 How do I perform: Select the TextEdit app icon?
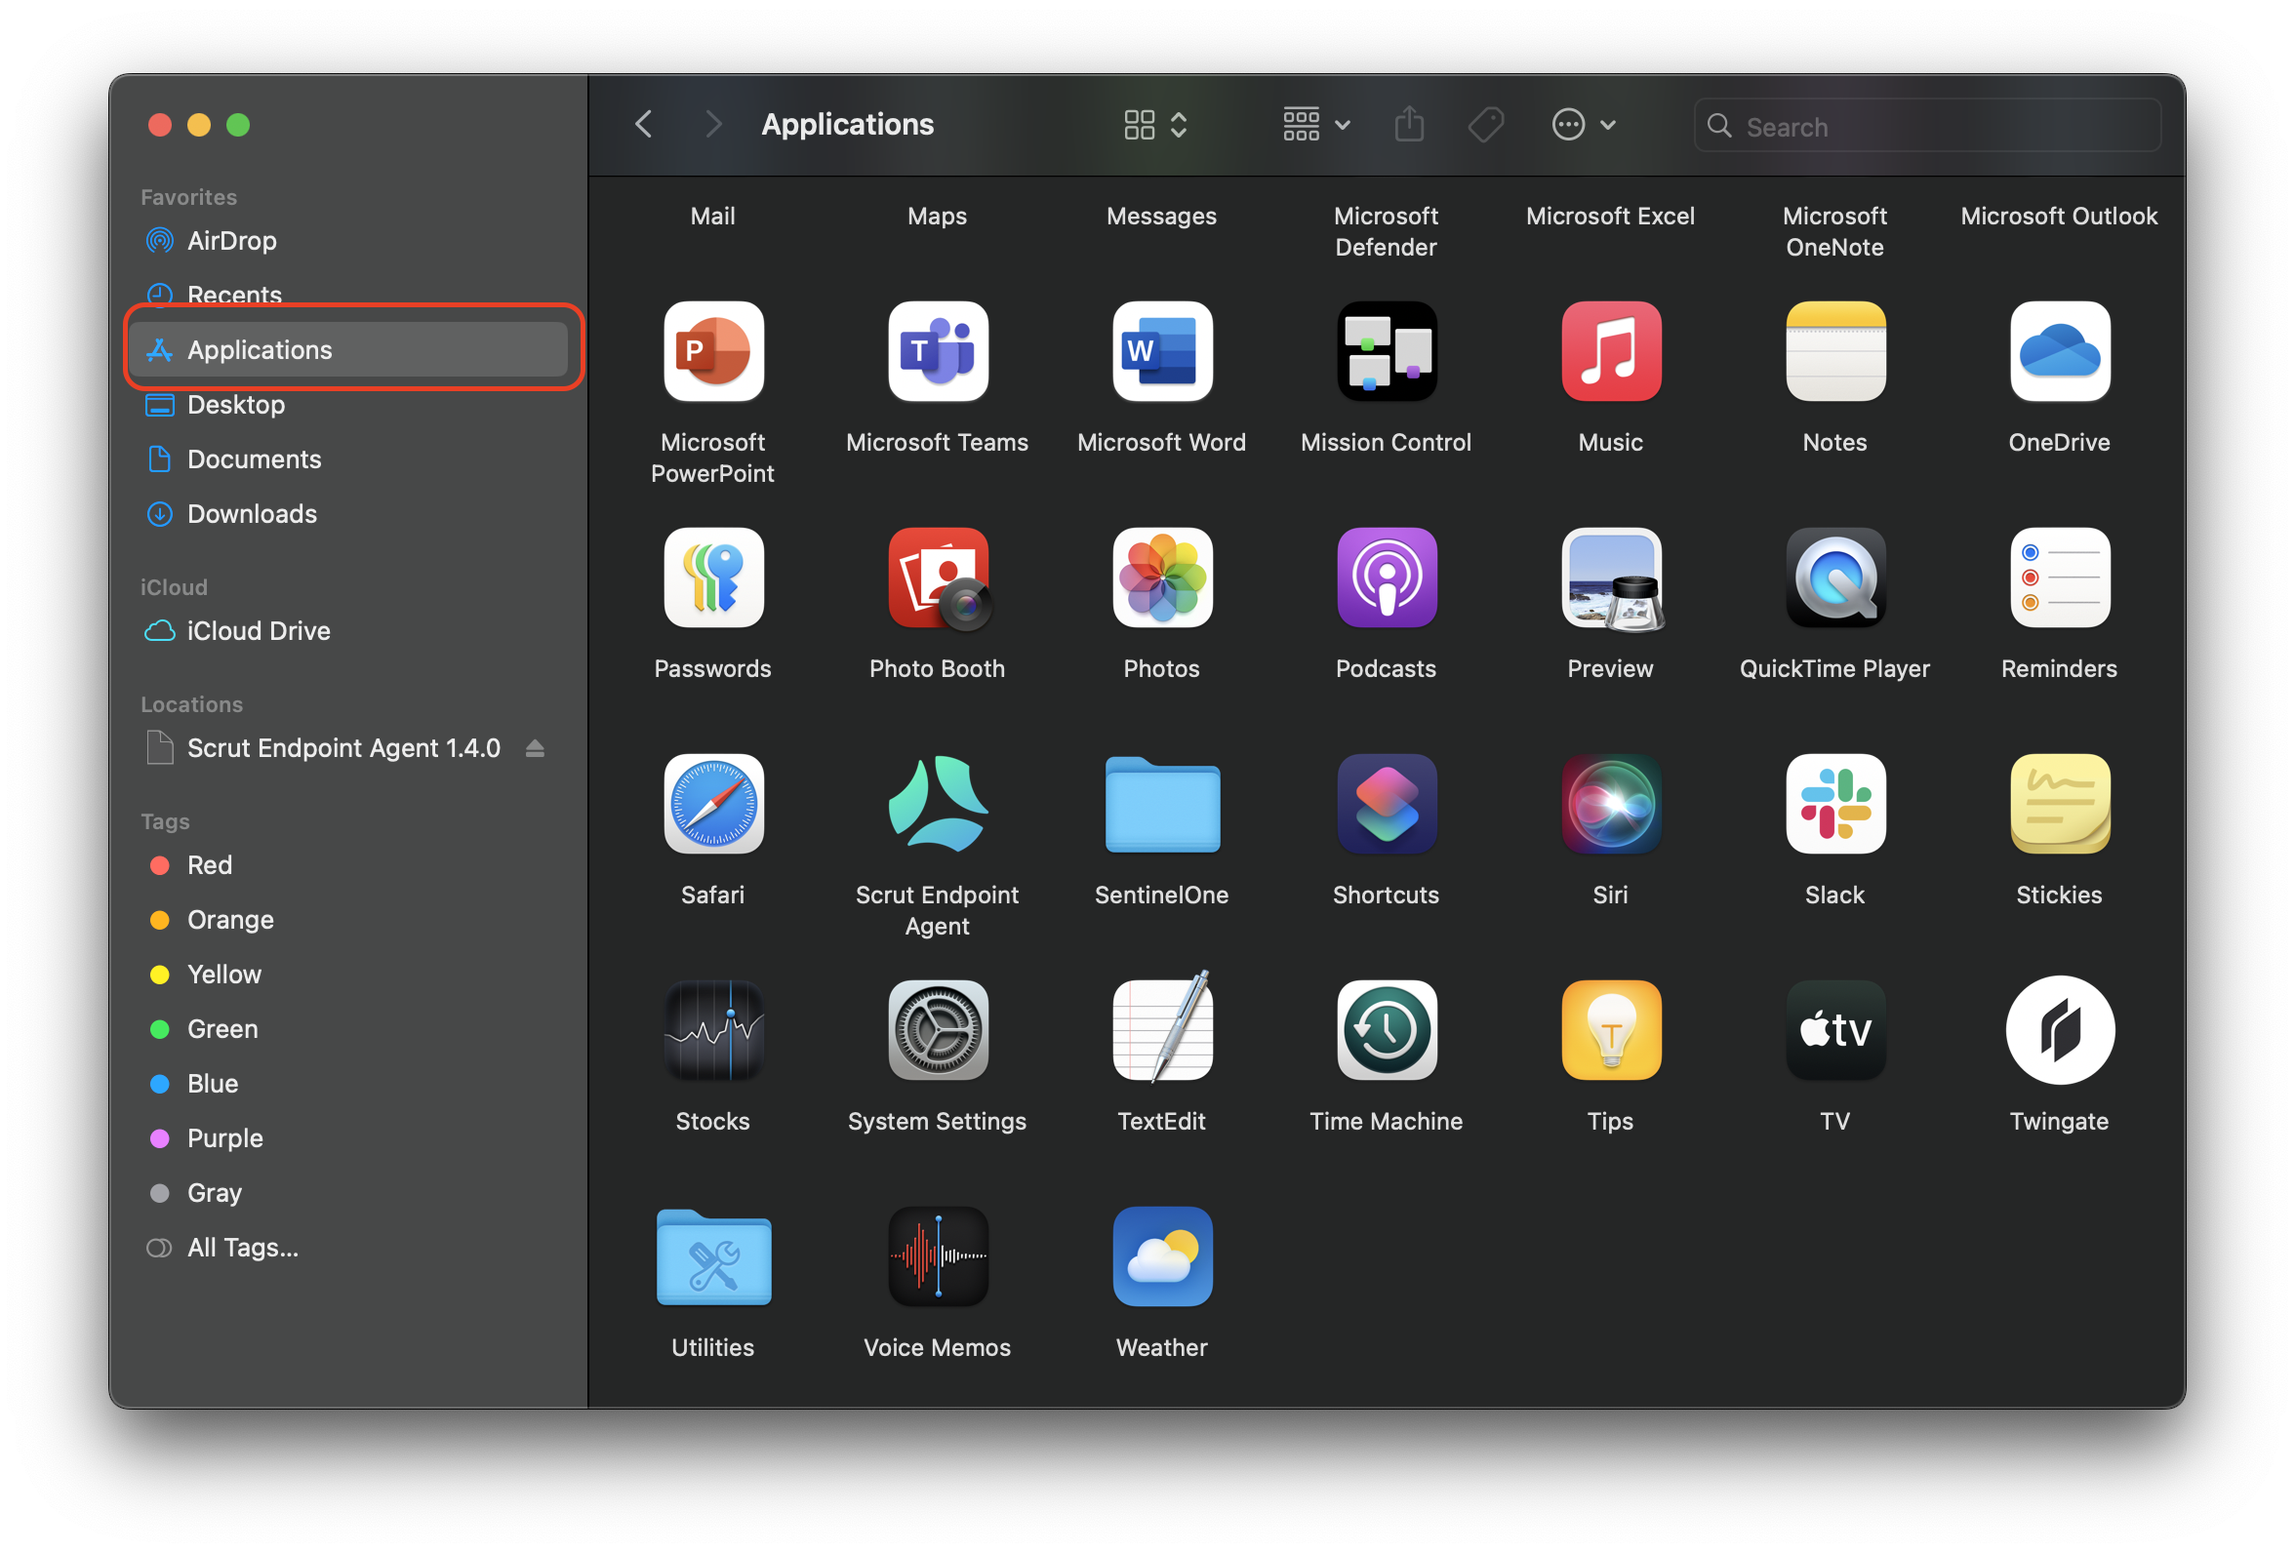click(1161, 1028)
